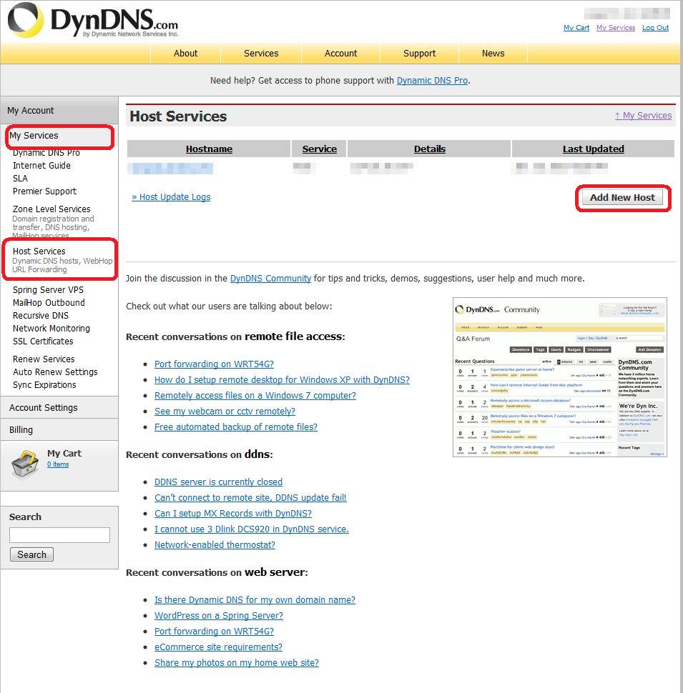Image resolution: width=683 pixels, height=693 pixels.
Task: Open Remotely access files Windows 7 link
Action: click(255, 396)
